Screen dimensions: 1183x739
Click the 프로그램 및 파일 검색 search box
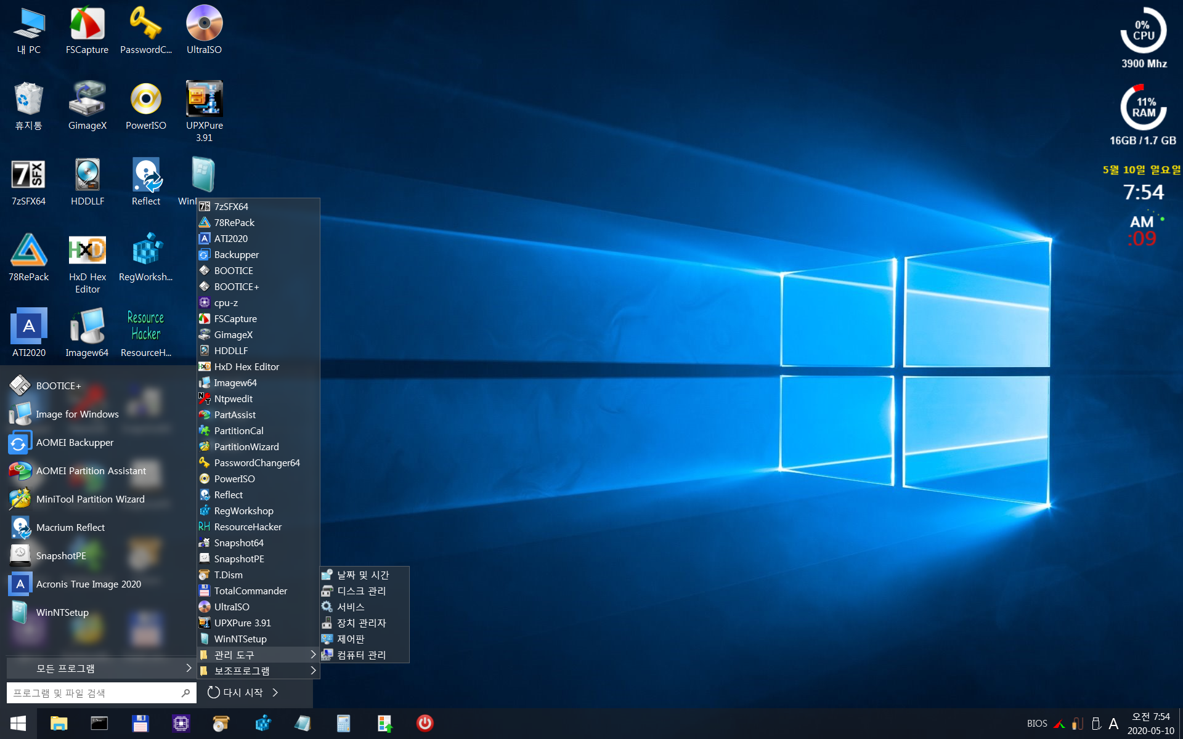click(101, 693)
